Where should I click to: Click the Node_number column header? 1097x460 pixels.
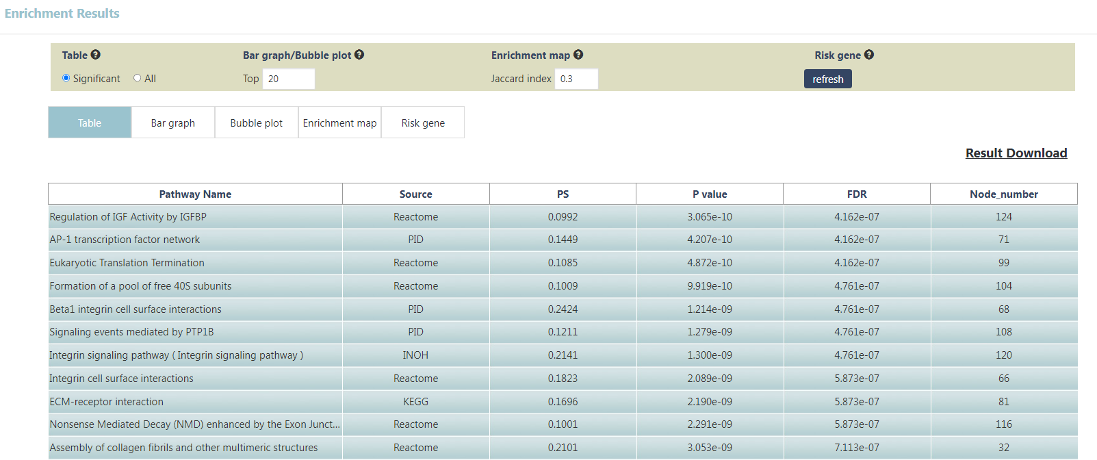tap(1004, 194)
